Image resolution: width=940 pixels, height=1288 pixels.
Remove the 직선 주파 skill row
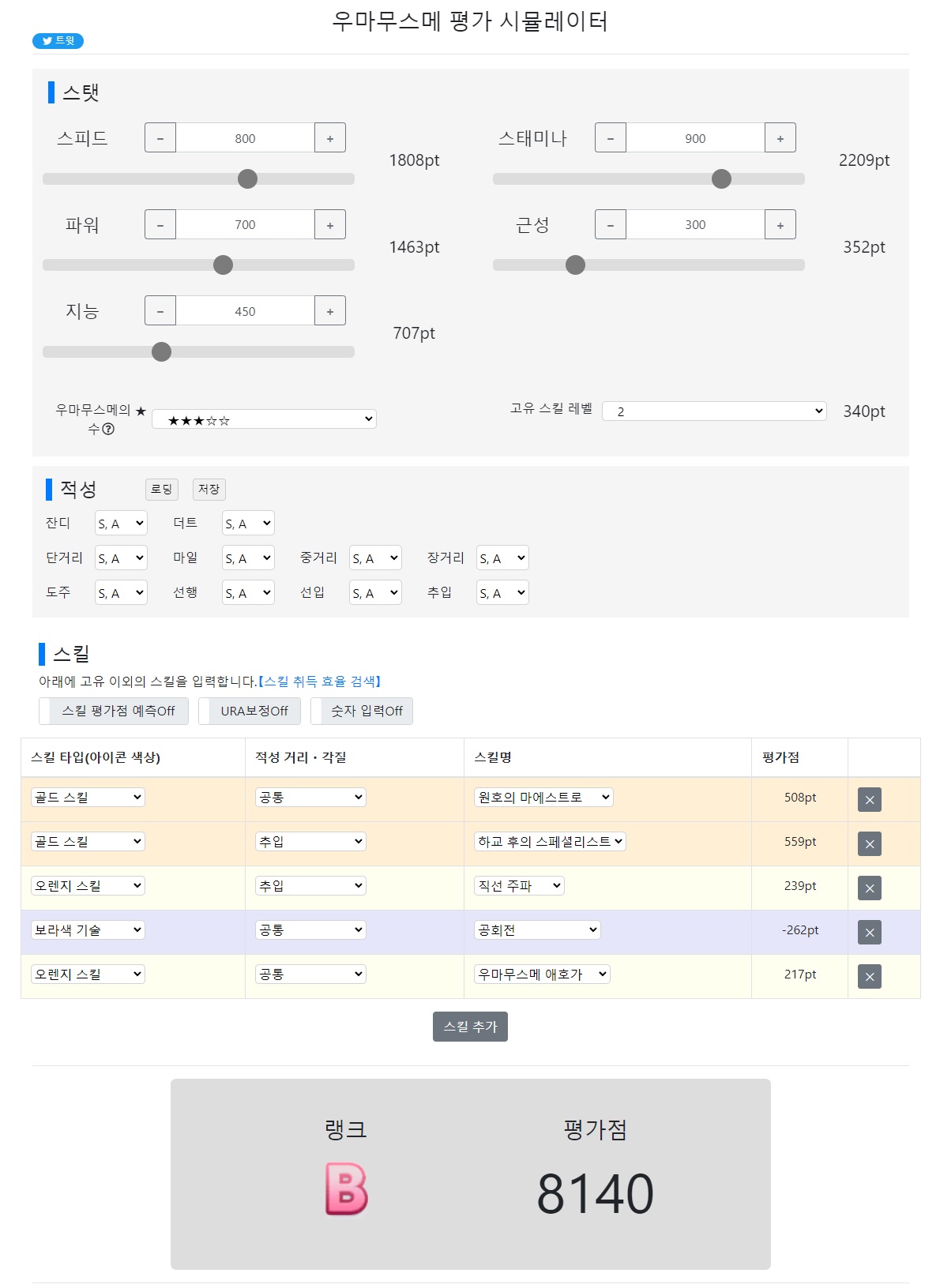click(870, 888)
